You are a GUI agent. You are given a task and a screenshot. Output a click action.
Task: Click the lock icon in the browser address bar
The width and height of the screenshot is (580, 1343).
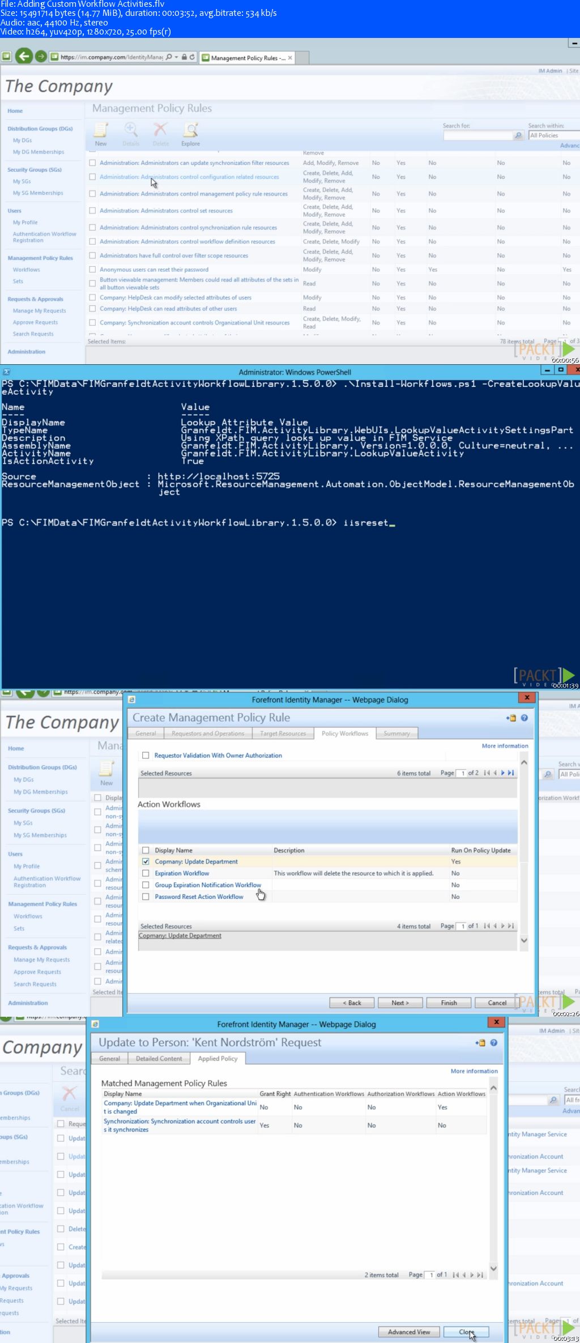click(x=184, y=57)
